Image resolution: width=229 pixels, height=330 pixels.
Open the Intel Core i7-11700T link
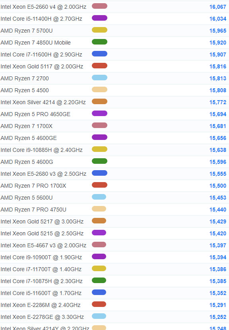click(x=41, y=270)
